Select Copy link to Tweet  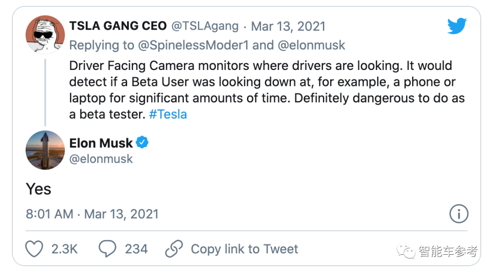click(244, 249)
